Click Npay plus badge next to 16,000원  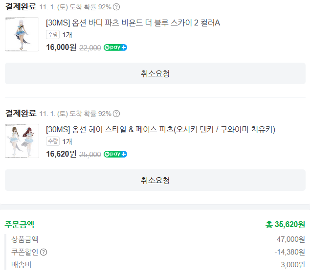point(115,47)
